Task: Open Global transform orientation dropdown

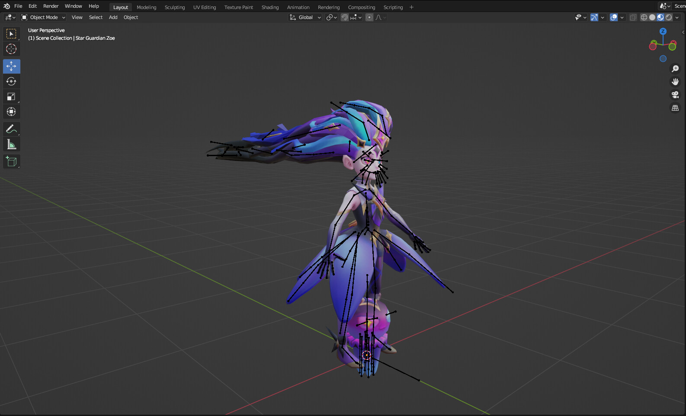Action: [x=305, y=17]
